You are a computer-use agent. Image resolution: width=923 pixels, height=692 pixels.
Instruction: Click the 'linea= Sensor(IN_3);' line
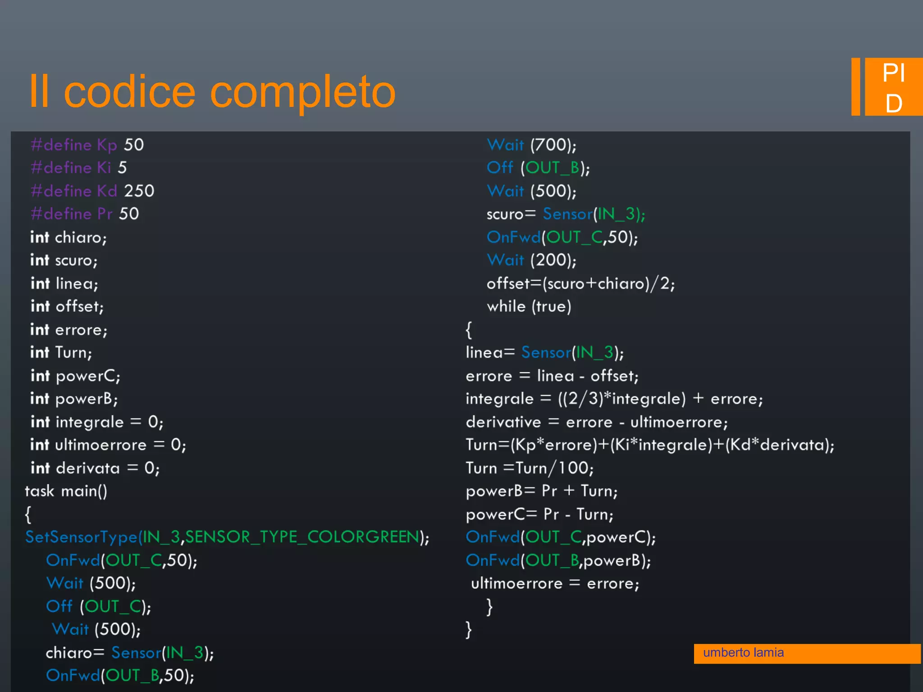[x=545, y=353]
